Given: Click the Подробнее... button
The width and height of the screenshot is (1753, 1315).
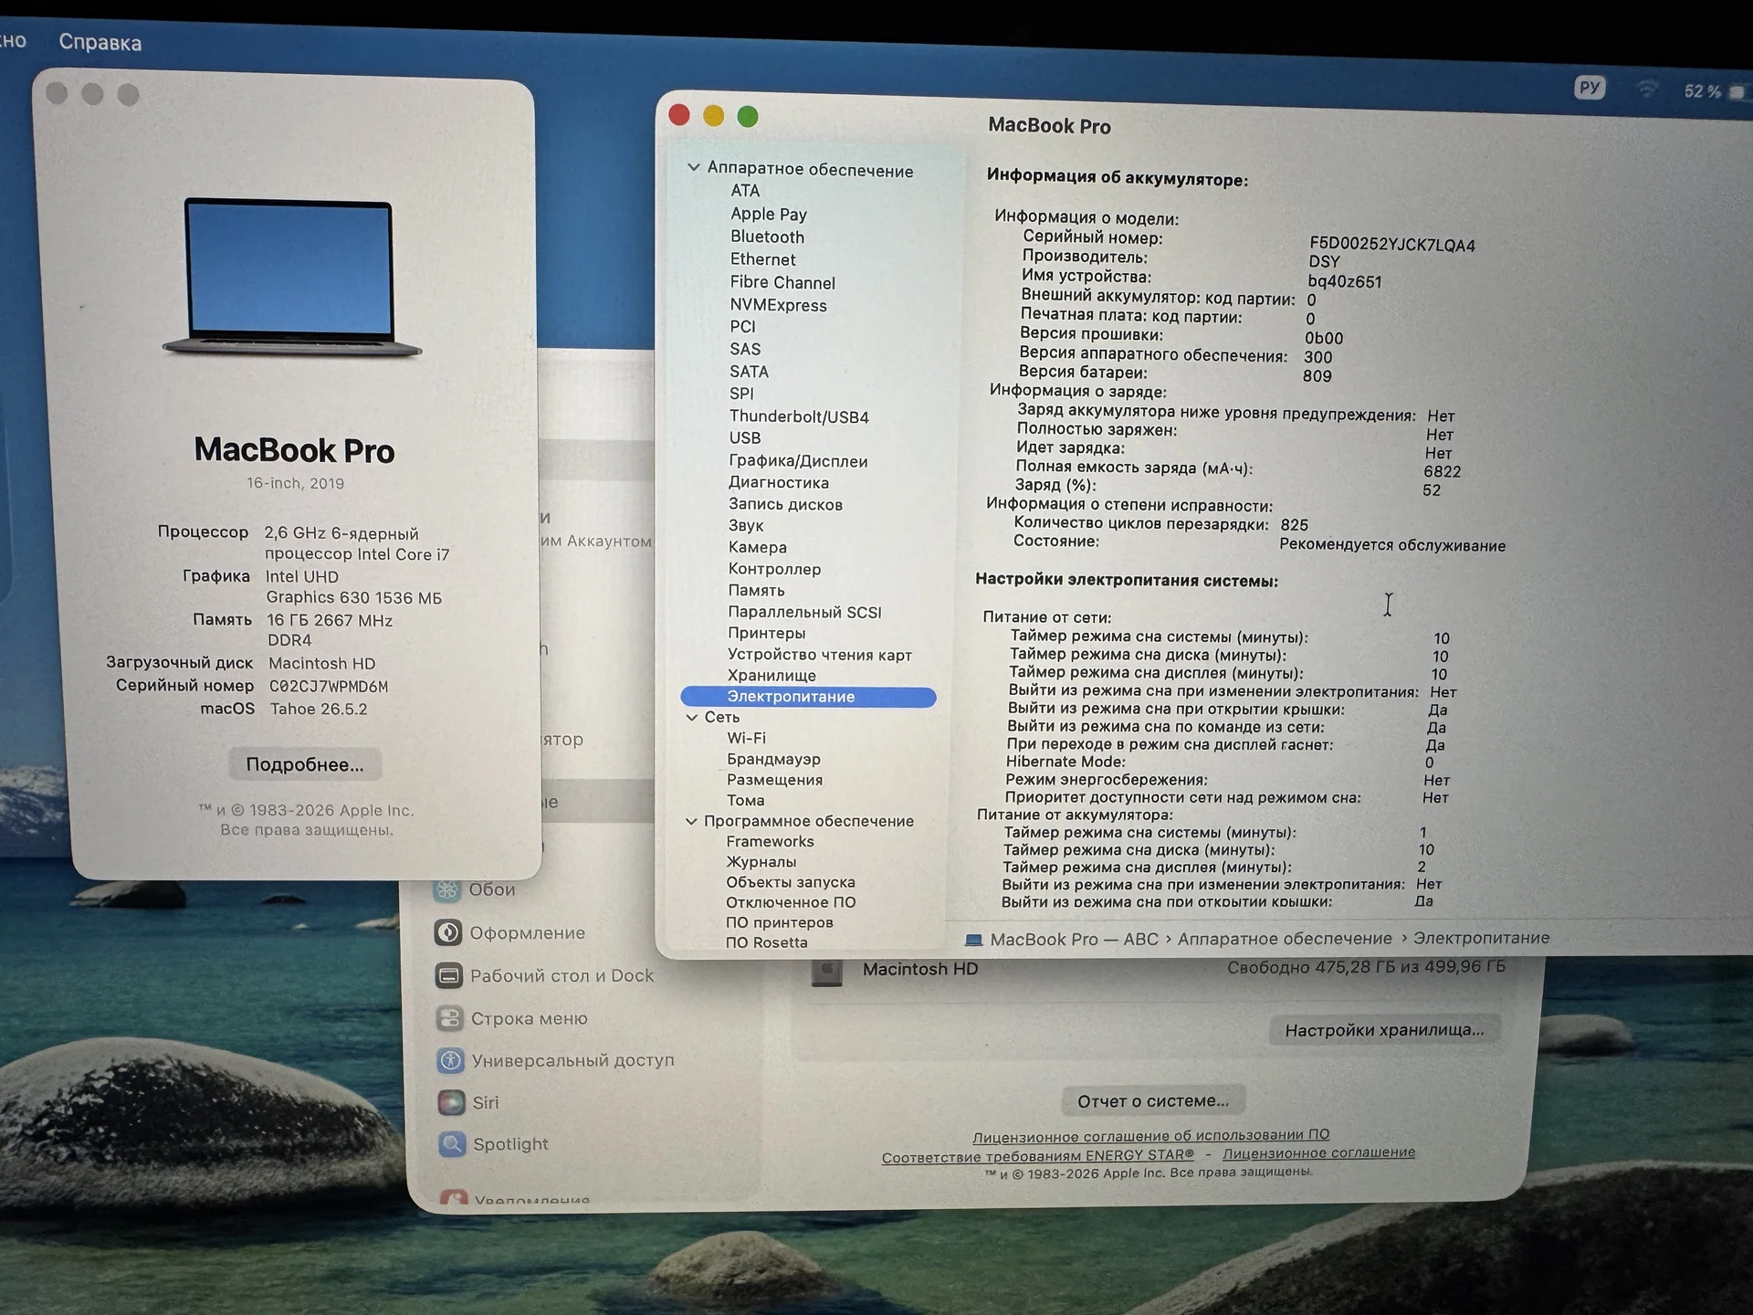Looking at the screenshot, I should [x=305, y=764].
